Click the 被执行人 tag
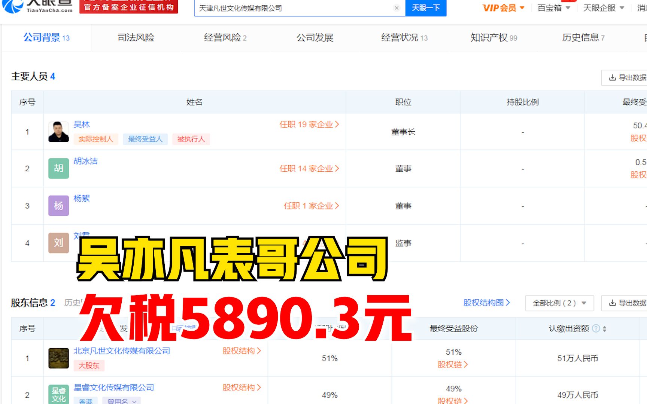This screenshot has height=404, width=647. coord(191,139)
